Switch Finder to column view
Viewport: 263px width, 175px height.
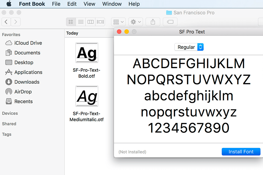tap(90, 22)
